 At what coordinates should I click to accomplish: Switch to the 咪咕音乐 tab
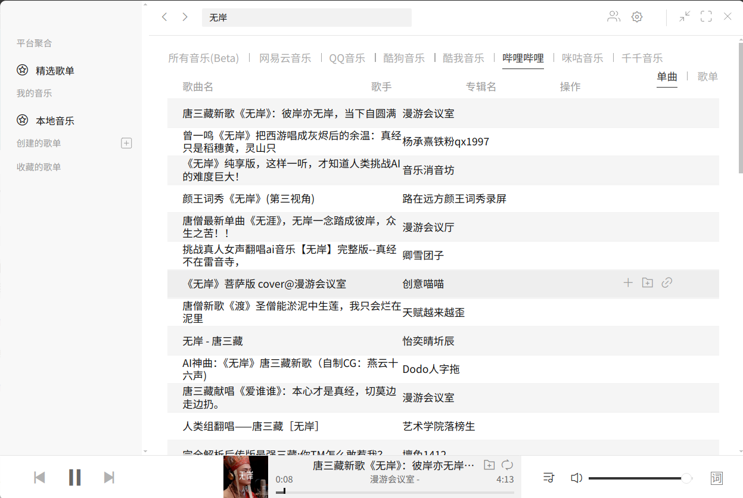pyautogui.click(x=583, y=58)
